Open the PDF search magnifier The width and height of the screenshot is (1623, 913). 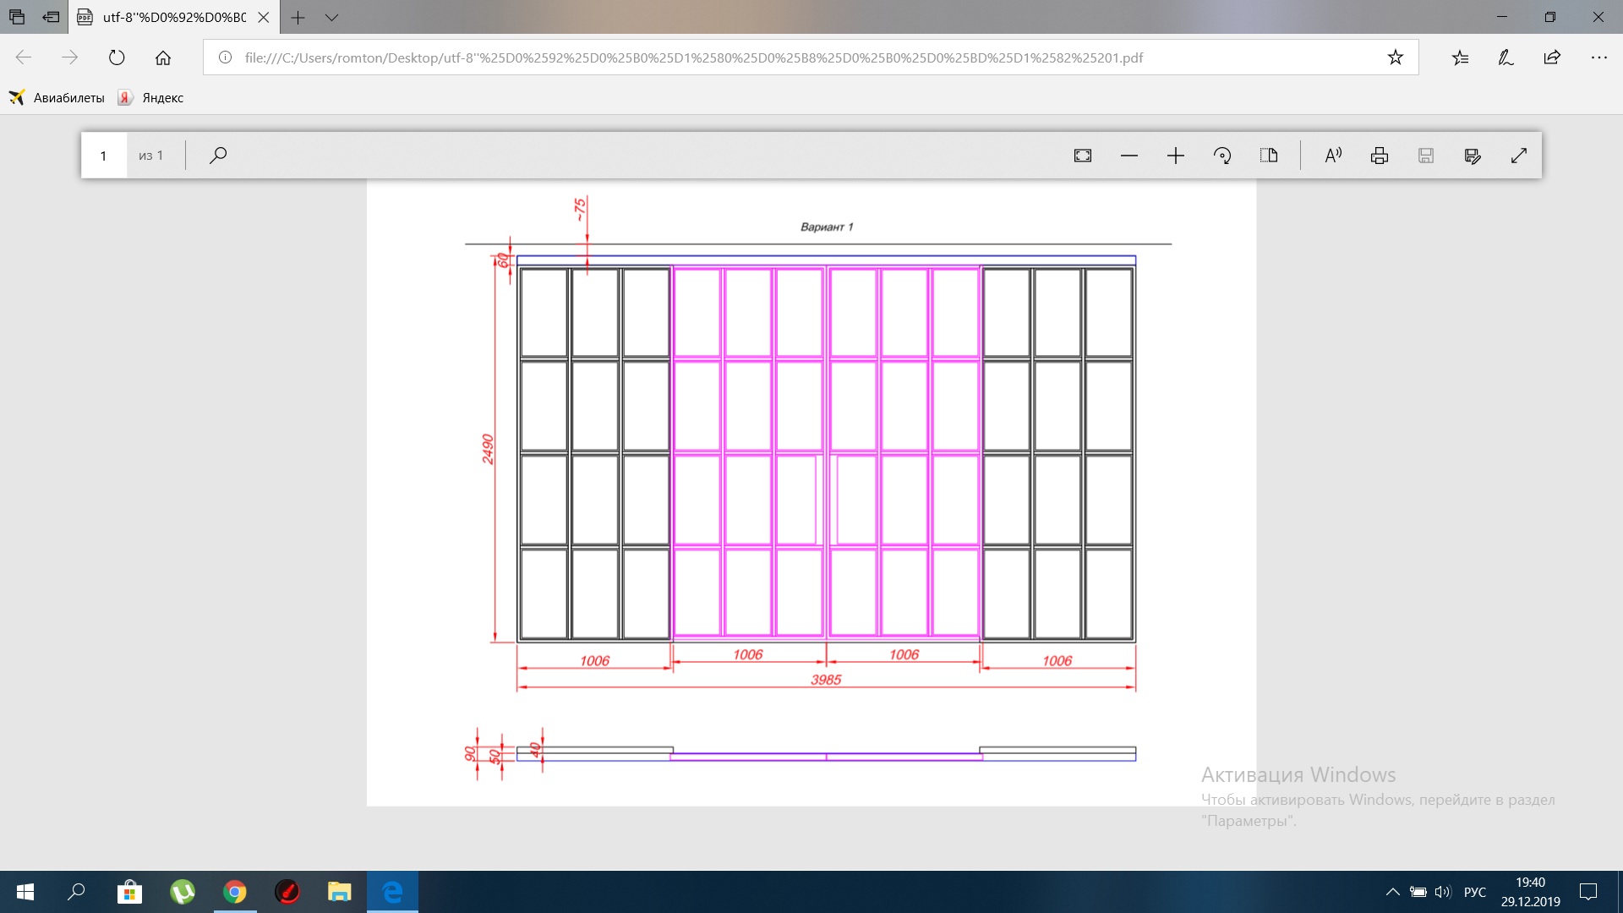(218, 156)
